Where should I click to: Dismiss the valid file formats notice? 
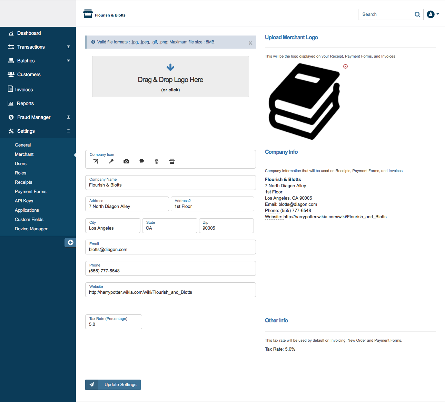(250, 43)
